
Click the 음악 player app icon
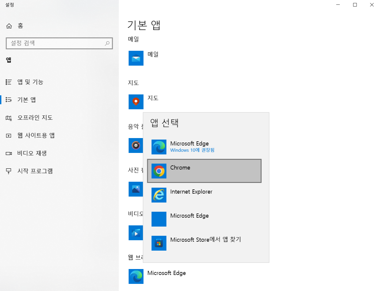coord(136,145)
